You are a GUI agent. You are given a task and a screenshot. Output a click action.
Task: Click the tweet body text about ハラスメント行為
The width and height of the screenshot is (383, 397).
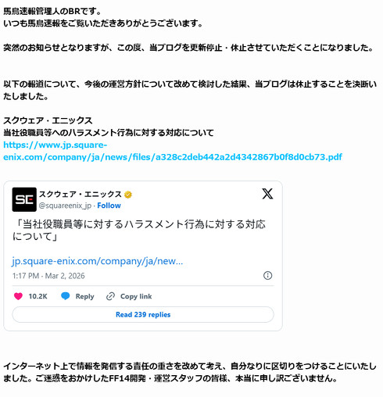click(139, 231)
